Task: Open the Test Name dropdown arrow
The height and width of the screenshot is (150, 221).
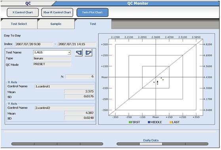Action: [69, 53]
